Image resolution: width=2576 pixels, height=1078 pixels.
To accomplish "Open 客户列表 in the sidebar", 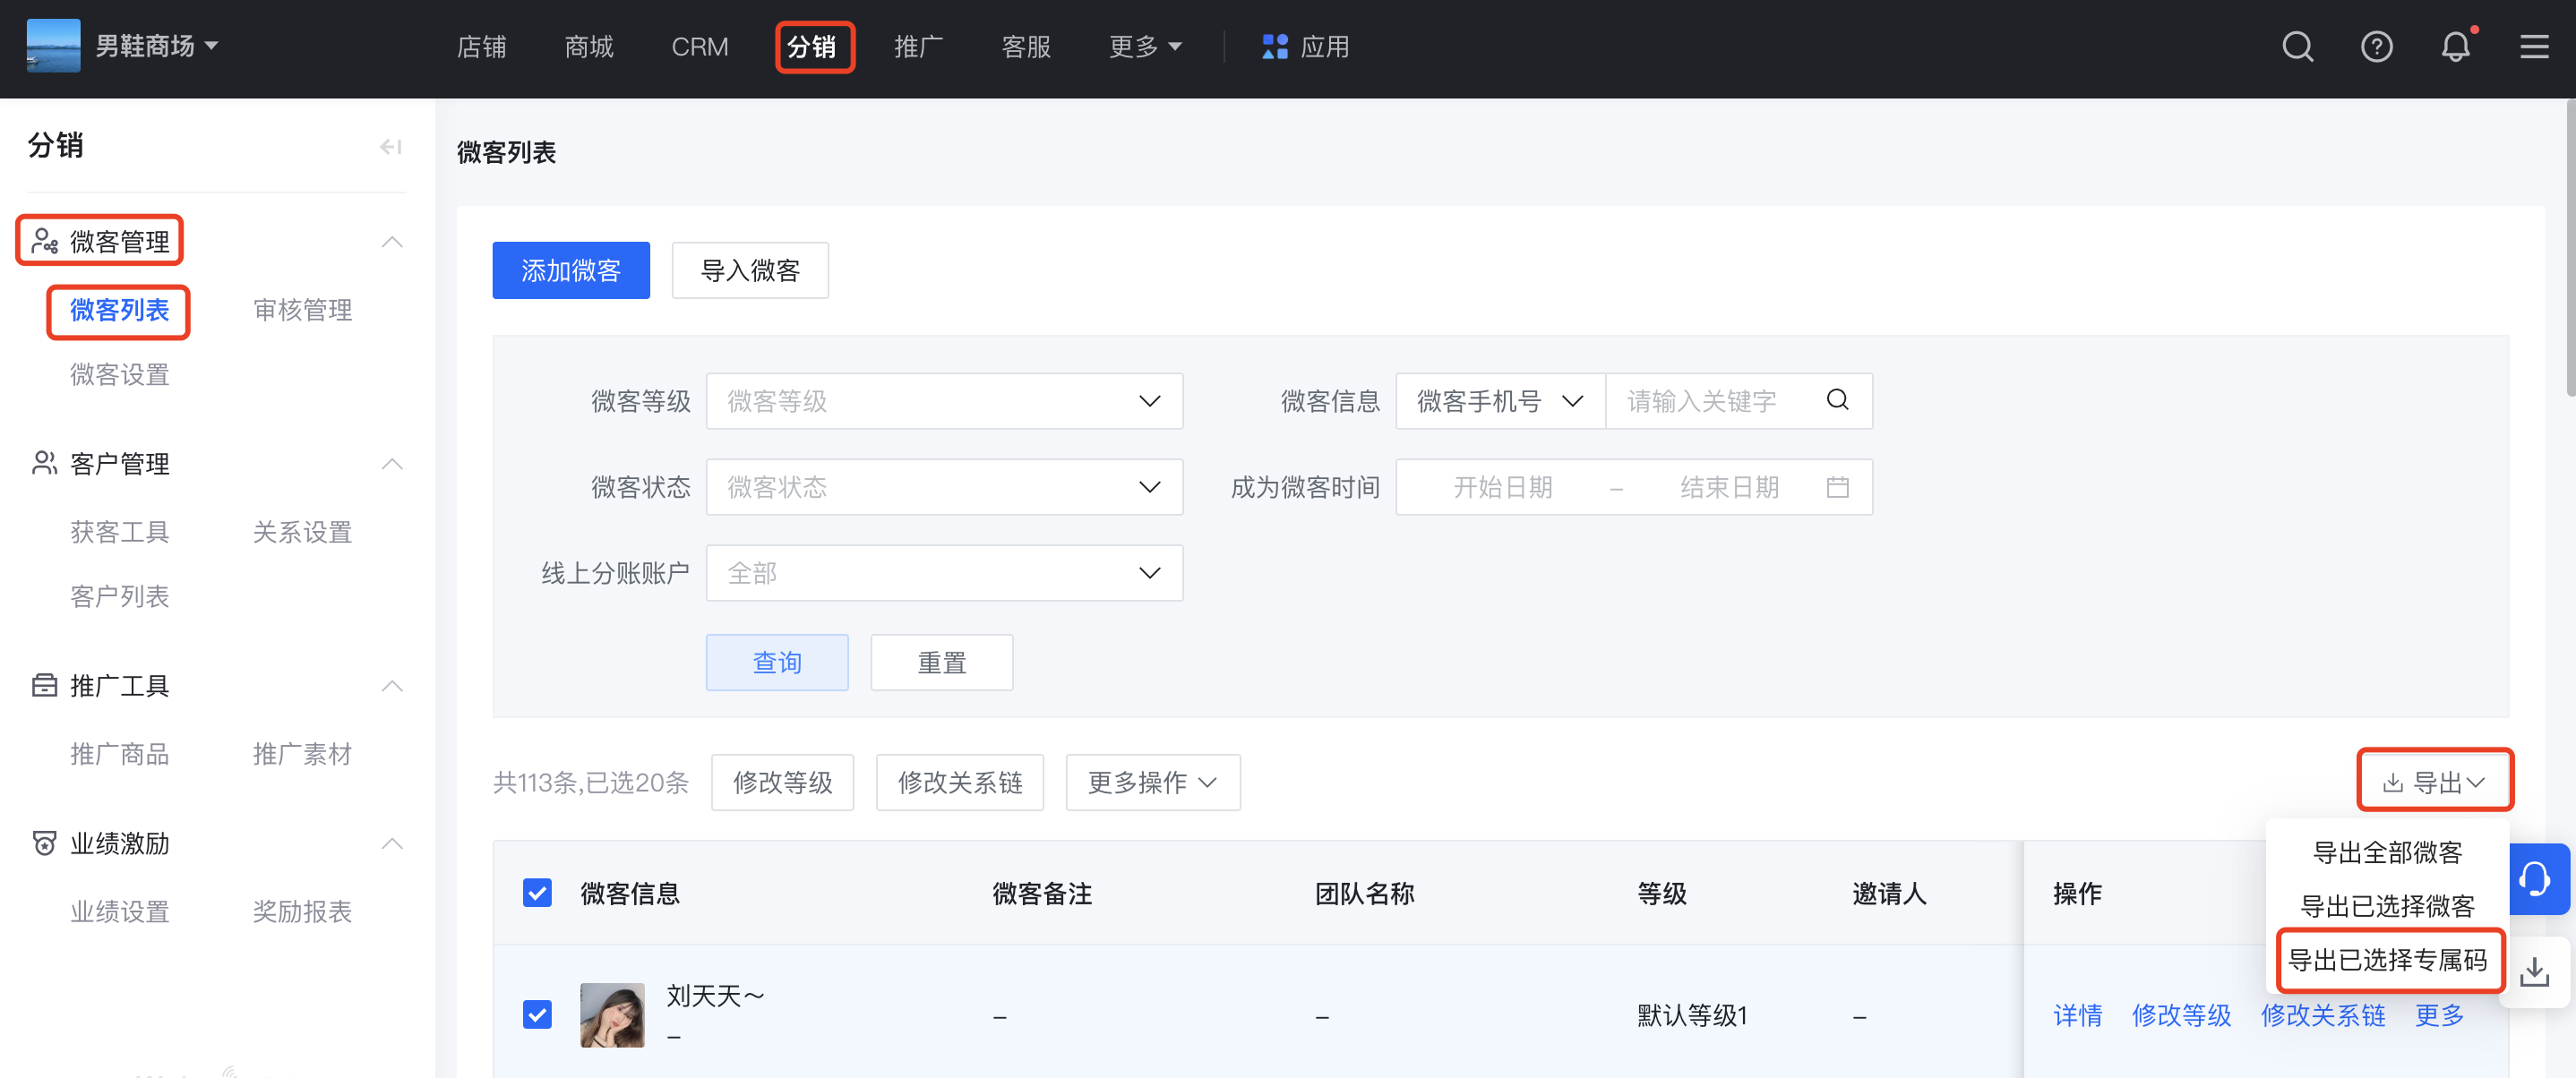I will (119, 597).
